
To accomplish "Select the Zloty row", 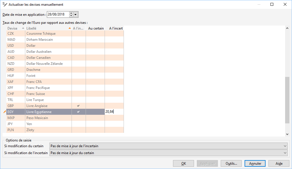I will (65, 130).
